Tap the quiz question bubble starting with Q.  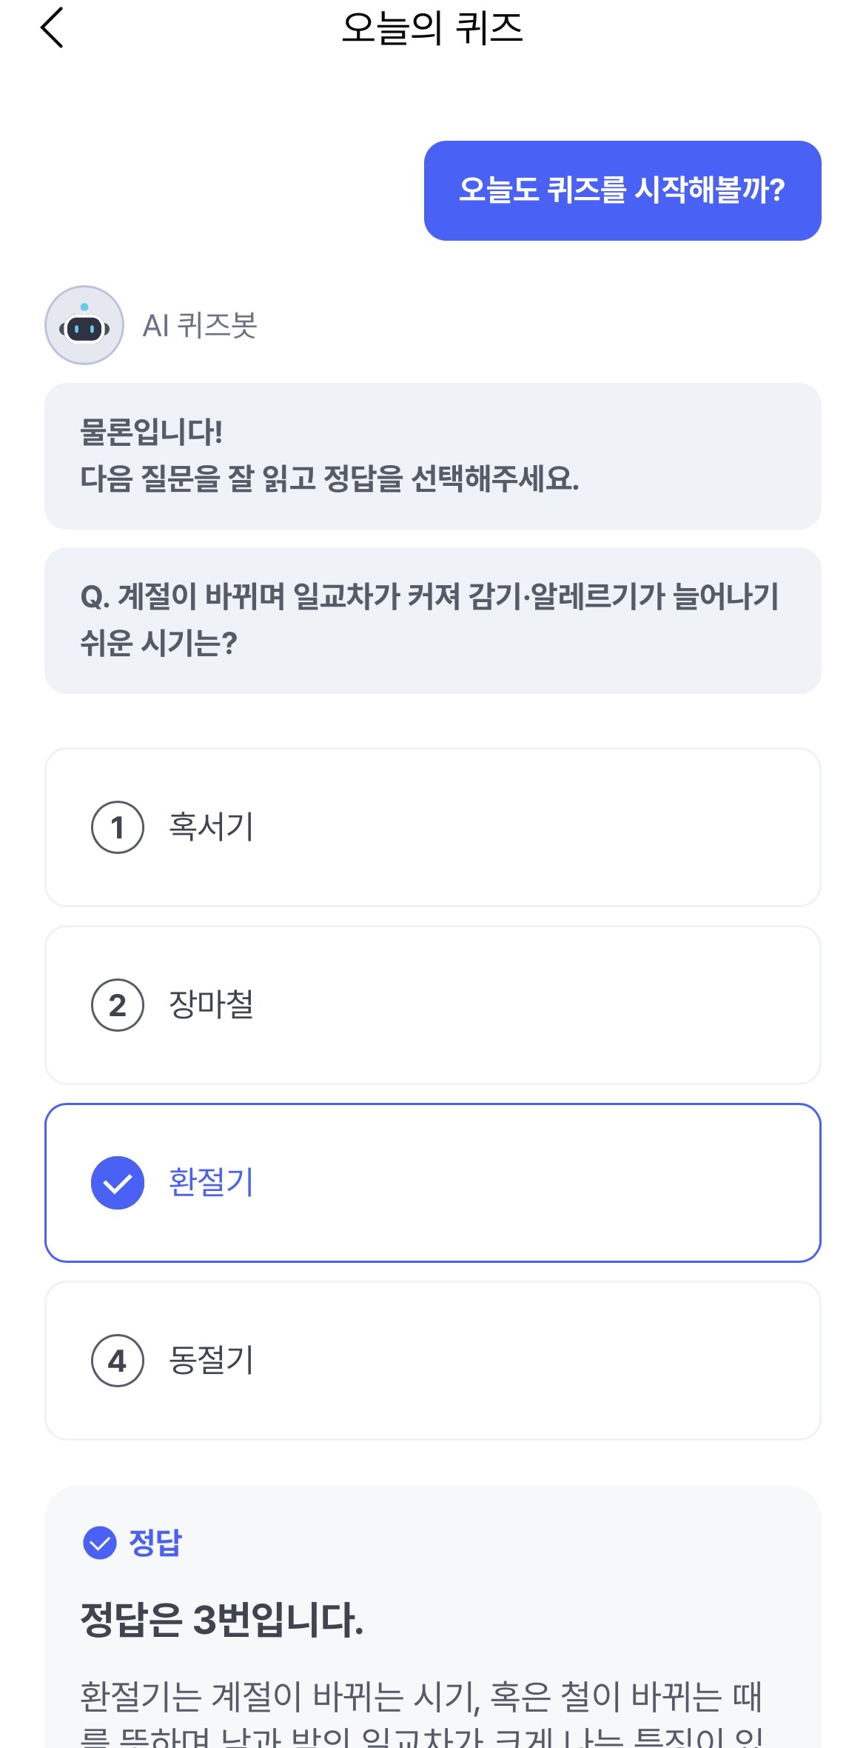(432, 620)
